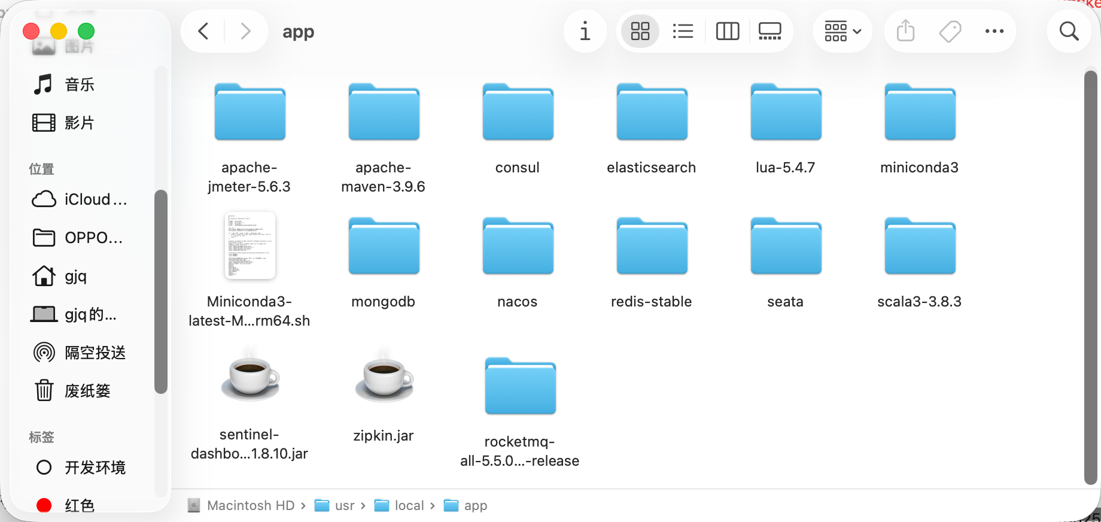Screen dimensions: 1101x522
Task: Select the consul folder icon
Action: (518, 112)
